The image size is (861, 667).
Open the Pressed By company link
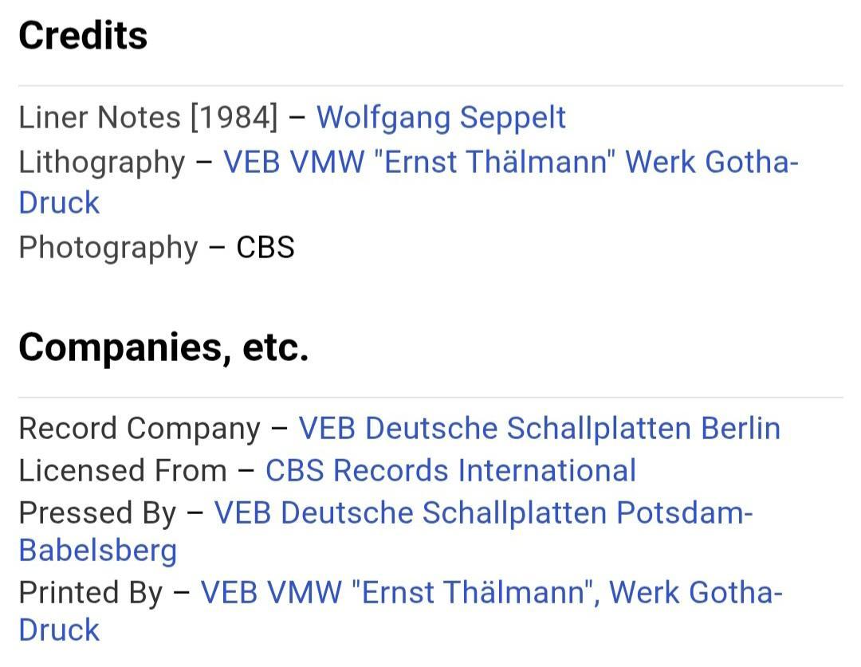coord(483,513)
